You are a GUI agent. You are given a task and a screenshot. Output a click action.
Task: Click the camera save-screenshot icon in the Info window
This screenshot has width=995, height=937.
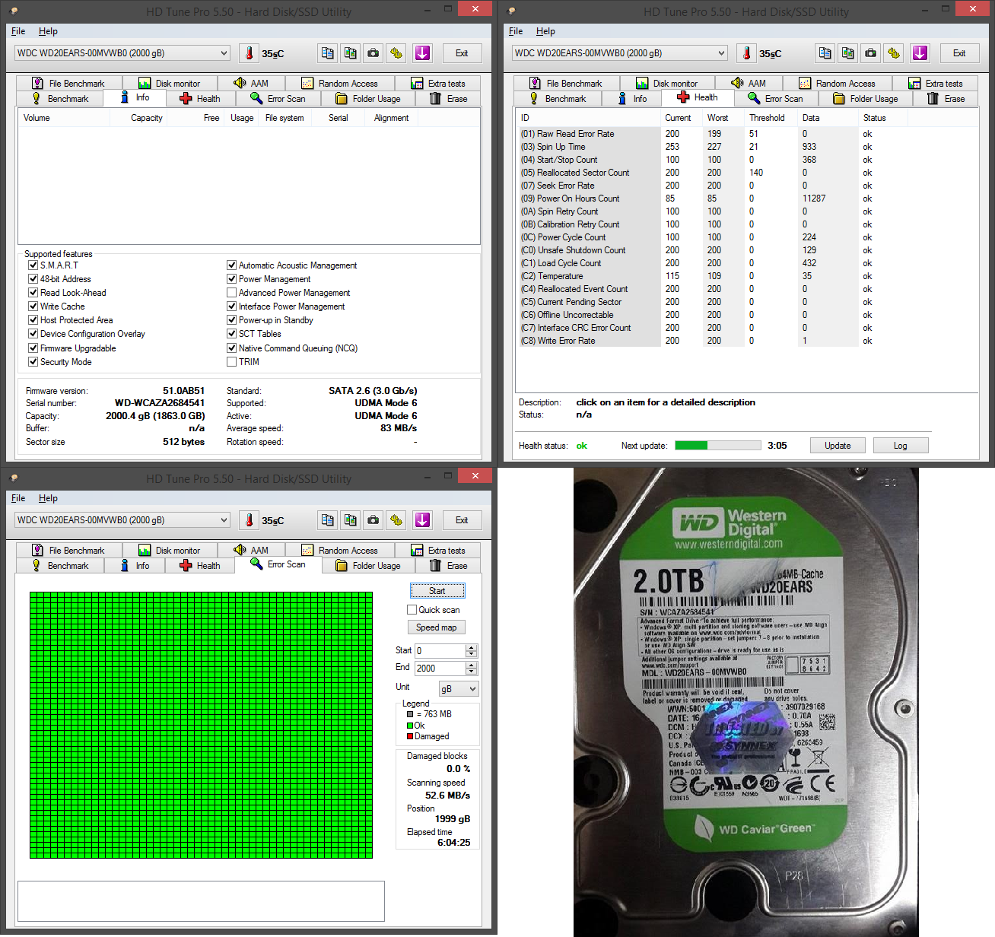373,53
